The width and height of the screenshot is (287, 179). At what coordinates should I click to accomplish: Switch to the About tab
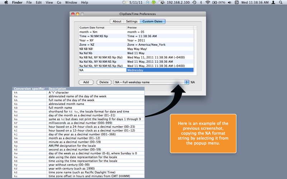(117, 21)
